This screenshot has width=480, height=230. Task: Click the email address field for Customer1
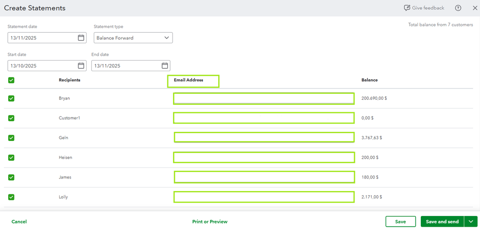point(264,118)
